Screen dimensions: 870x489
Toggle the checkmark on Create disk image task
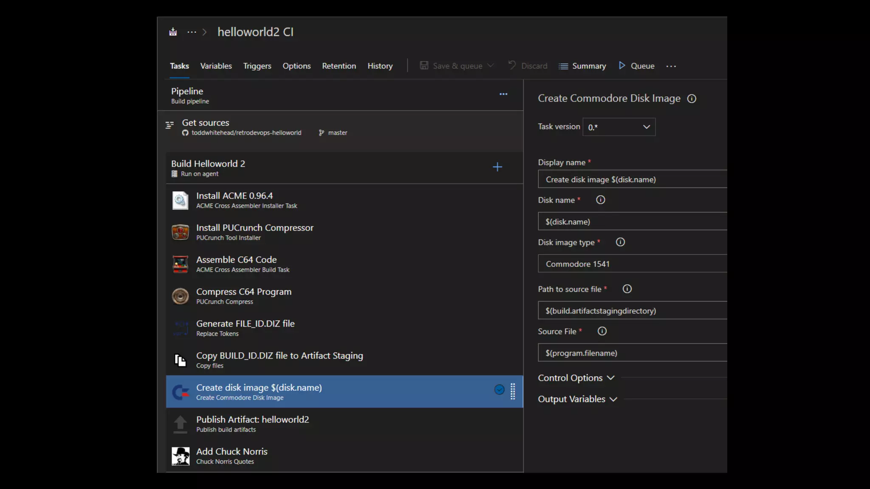click(x=499, y=390)
